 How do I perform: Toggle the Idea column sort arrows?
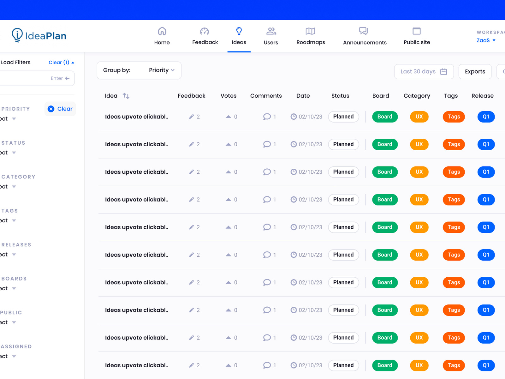[126, 96]
